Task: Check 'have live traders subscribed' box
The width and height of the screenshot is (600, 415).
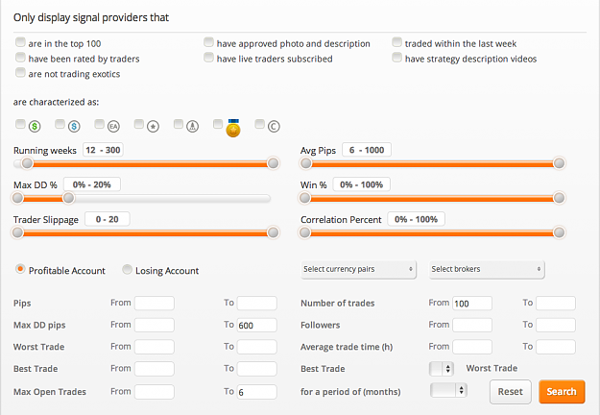Action: 208,57
